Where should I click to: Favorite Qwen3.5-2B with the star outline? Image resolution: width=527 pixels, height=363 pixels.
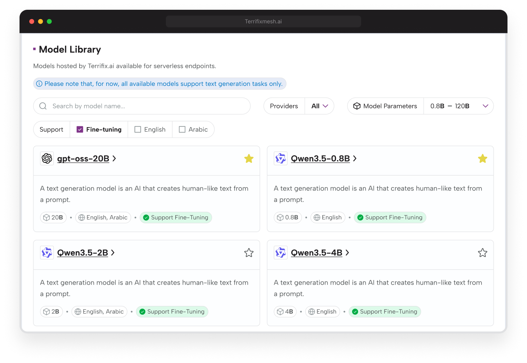pos(249,253)
